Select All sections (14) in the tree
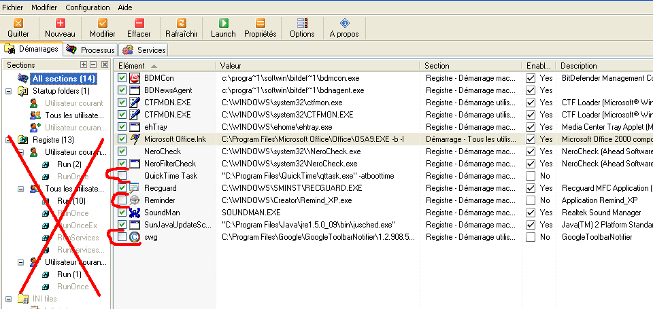 tap(64, 79)
